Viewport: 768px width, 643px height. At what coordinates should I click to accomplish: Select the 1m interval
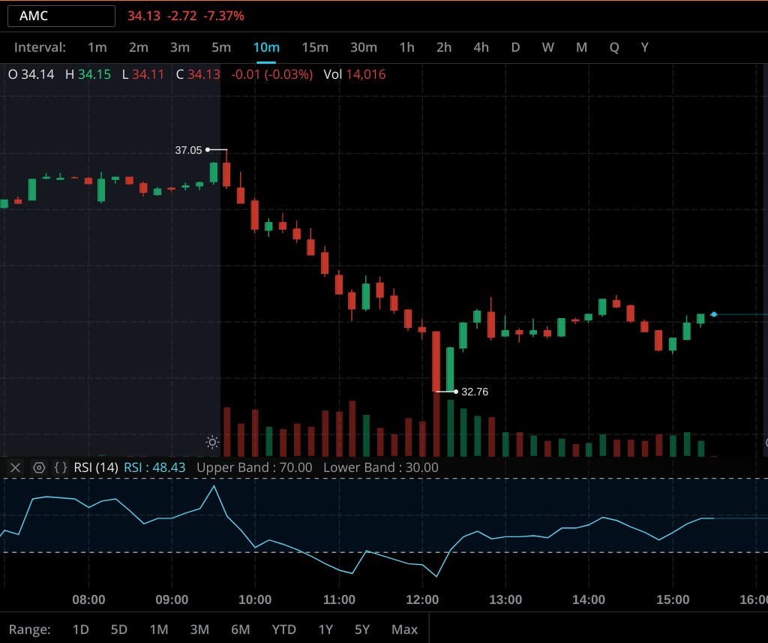[97, 47]
